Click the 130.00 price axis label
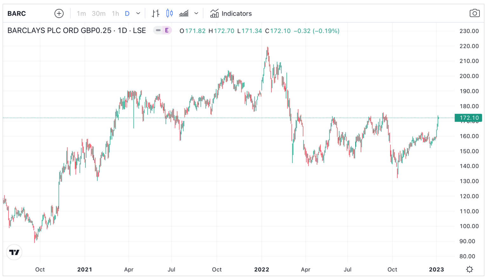This screenshot has height=279, width=488. 469,181
